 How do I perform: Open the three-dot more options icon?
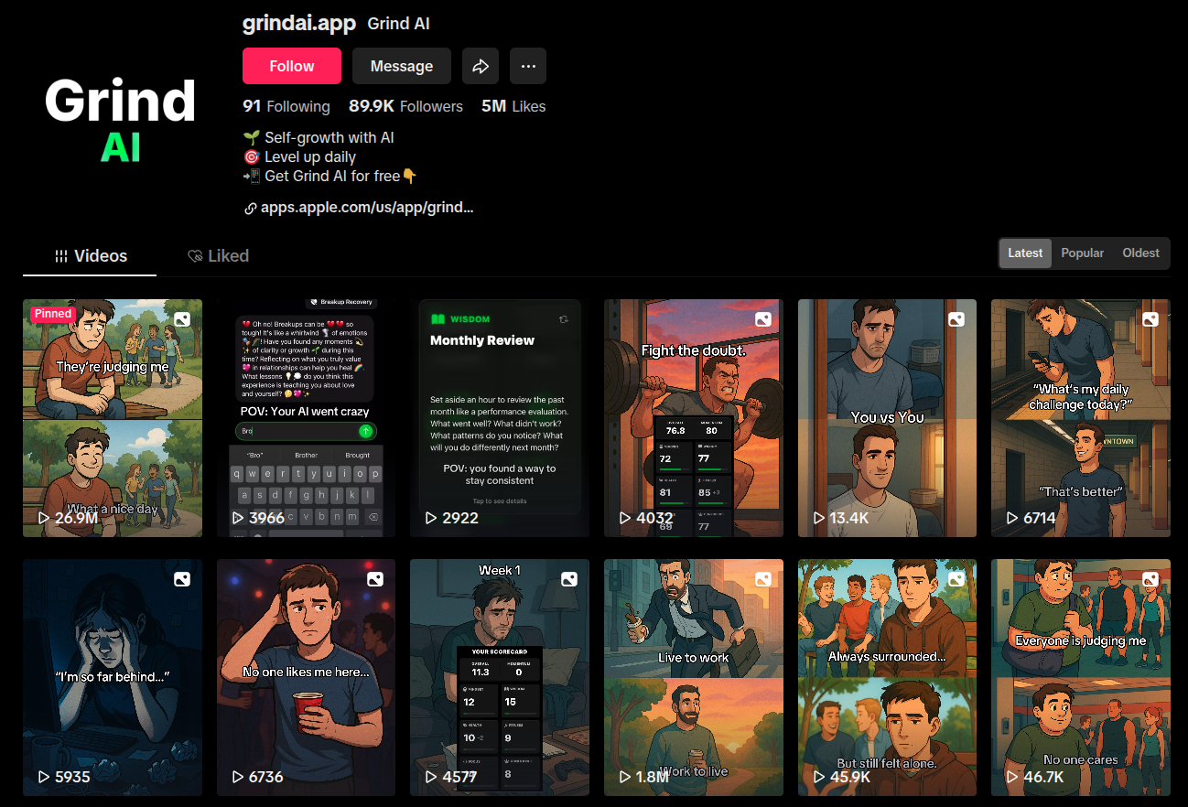tap(527, 65)
